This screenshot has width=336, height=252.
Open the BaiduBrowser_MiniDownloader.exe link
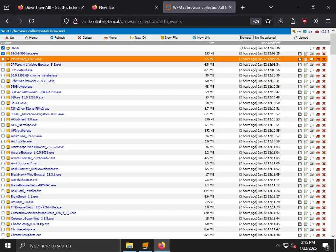[x=35, y=169]
